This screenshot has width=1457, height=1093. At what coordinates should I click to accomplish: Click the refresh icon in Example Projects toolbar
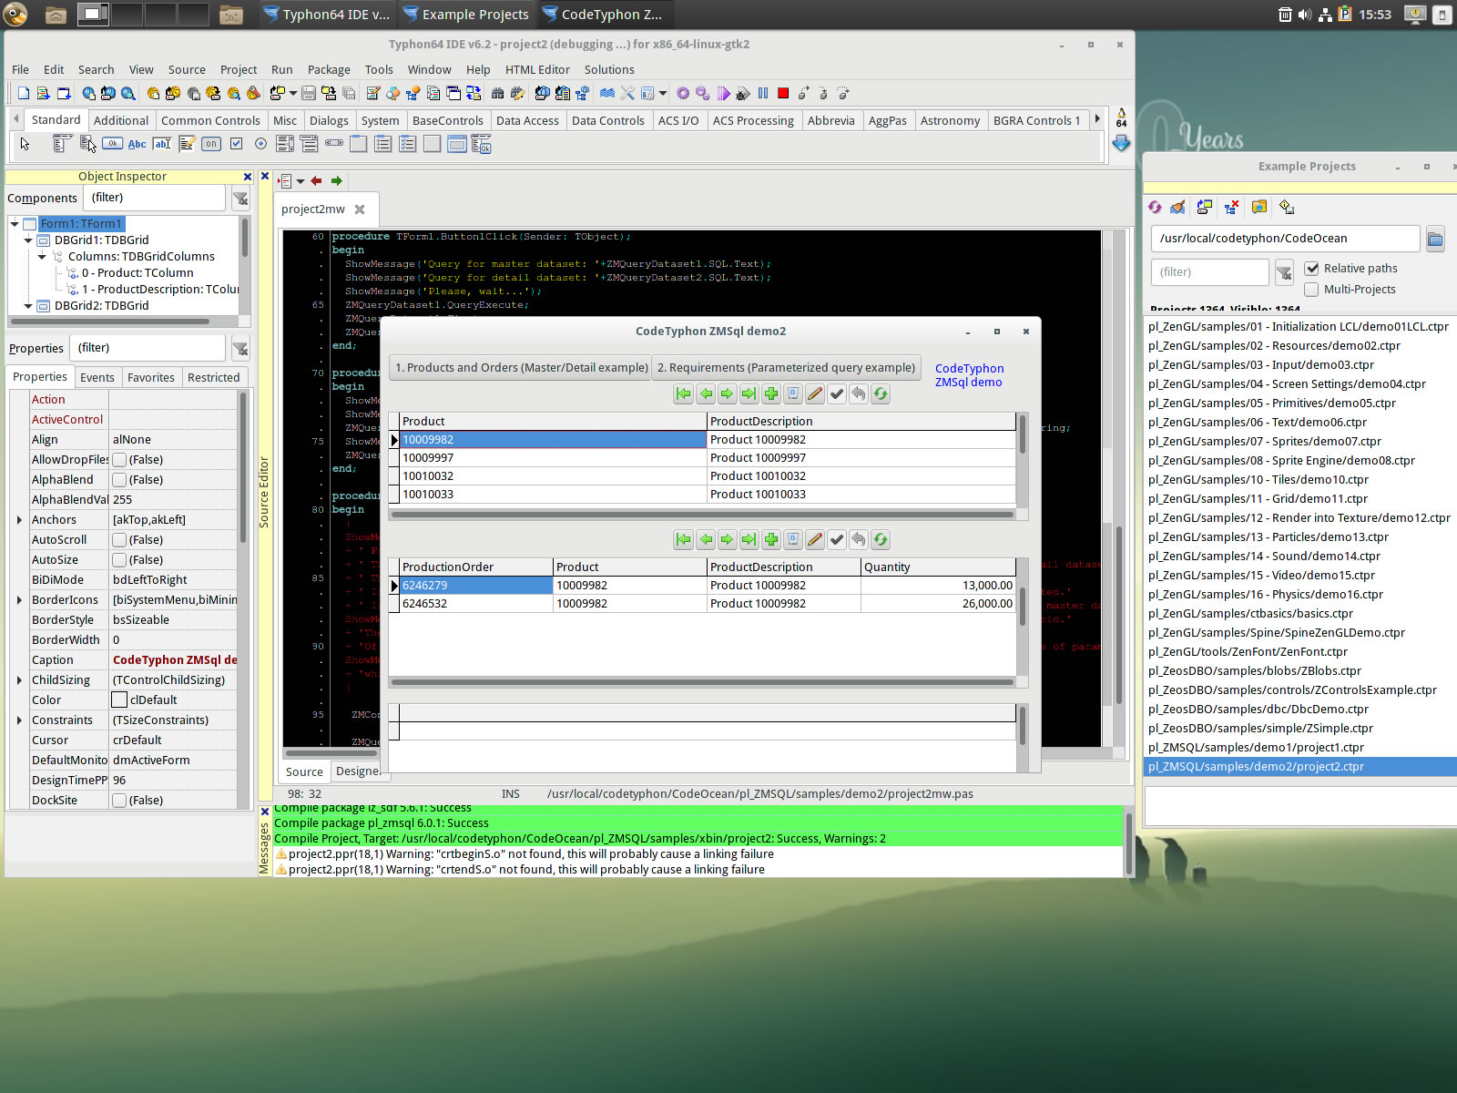1156,207
